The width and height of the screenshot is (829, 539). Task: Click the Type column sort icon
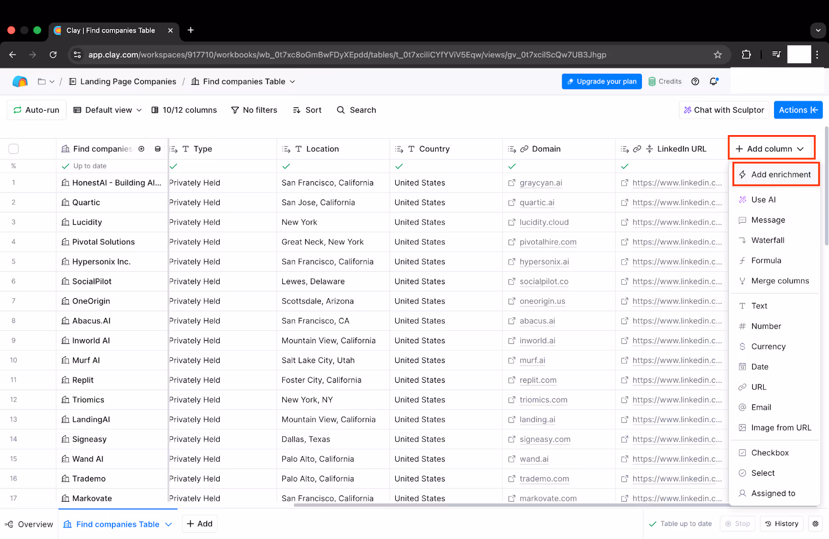click(x=174, y=149)
